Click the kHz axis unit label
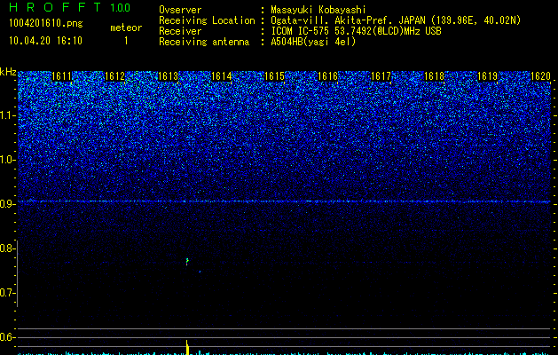 [x=8, y=72]
